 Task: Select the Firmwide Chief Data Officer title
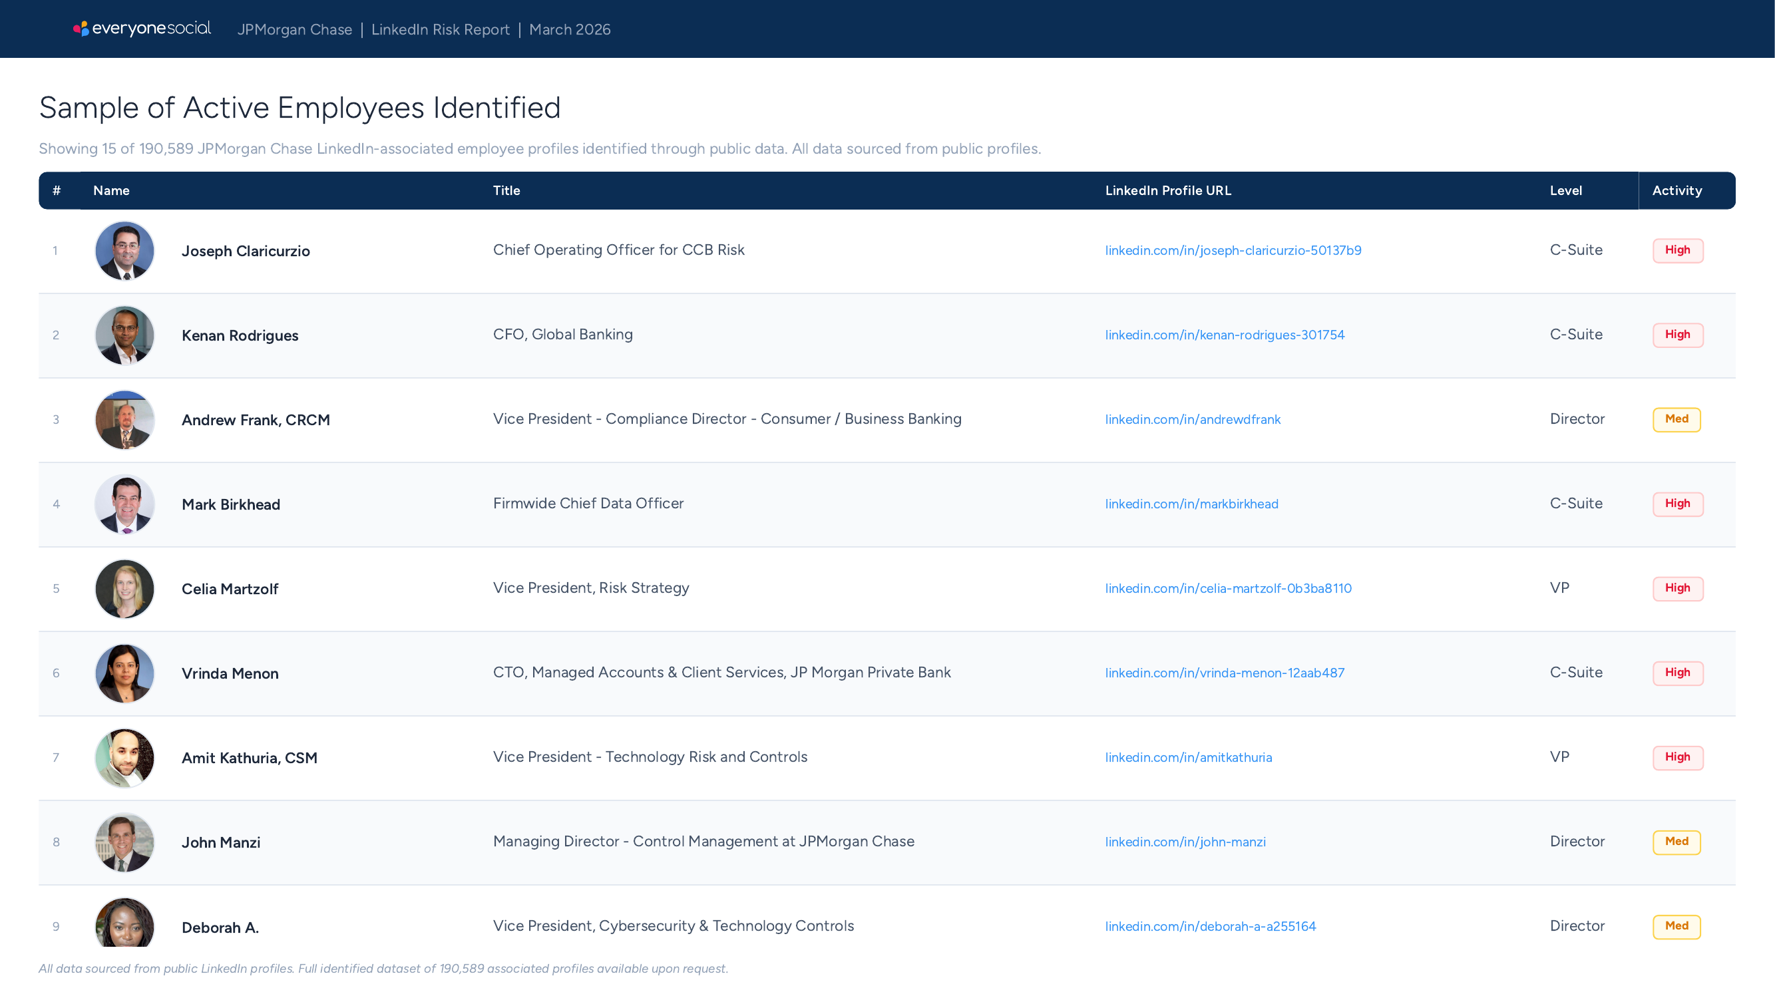click(588, 504)
